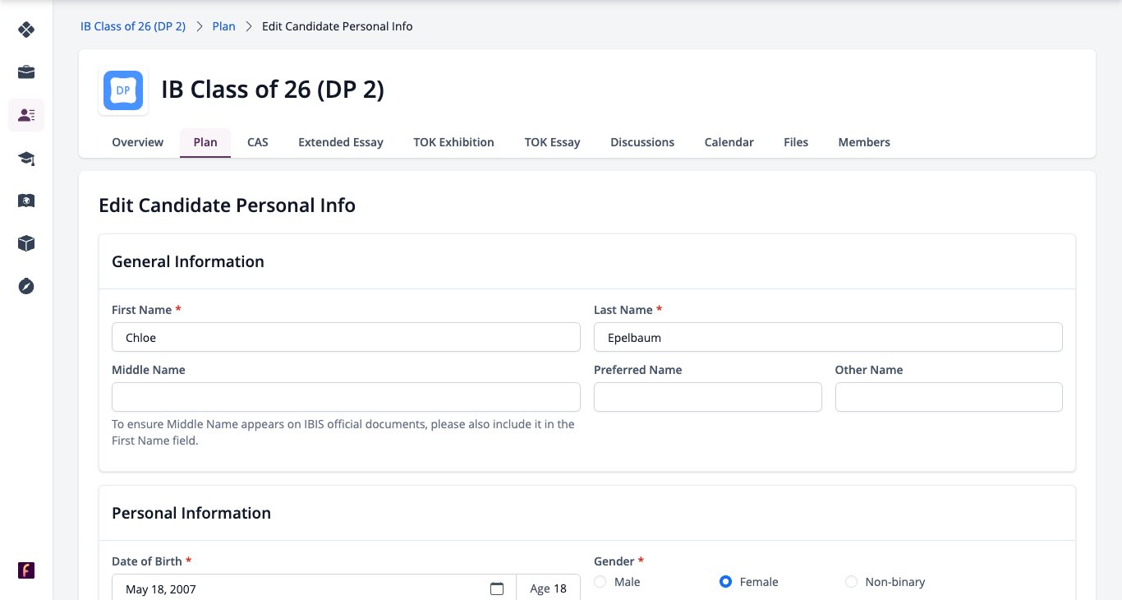This screenshot has width=1122, height=600.
Task: Open the briefcase icon in the sidebar
Action: 26,72
